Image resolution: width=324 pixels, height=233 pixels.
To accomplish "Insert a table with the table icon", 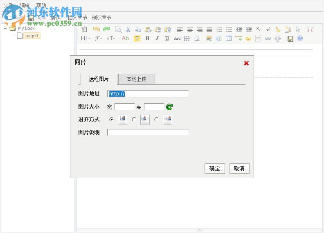I will (x=229, y=38).
